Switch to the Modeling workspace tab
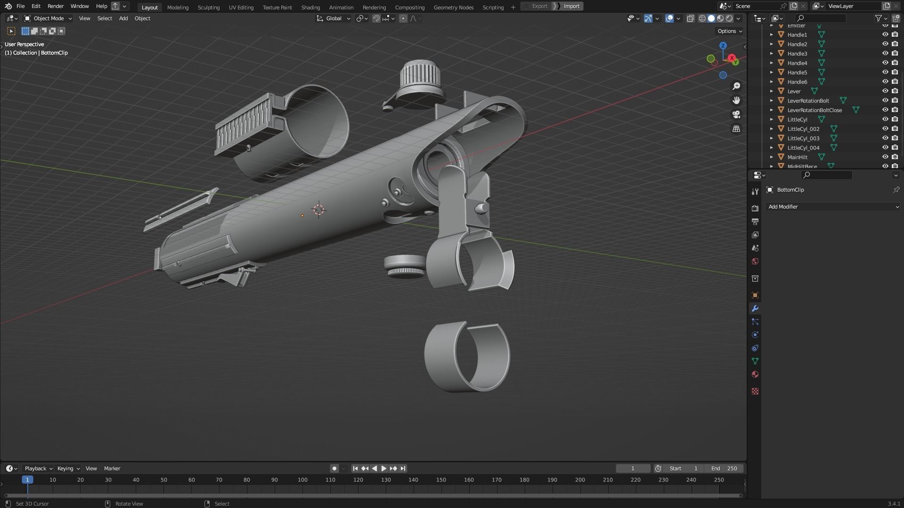The height and width of the screenshot is (508, 904). [178, 7]
